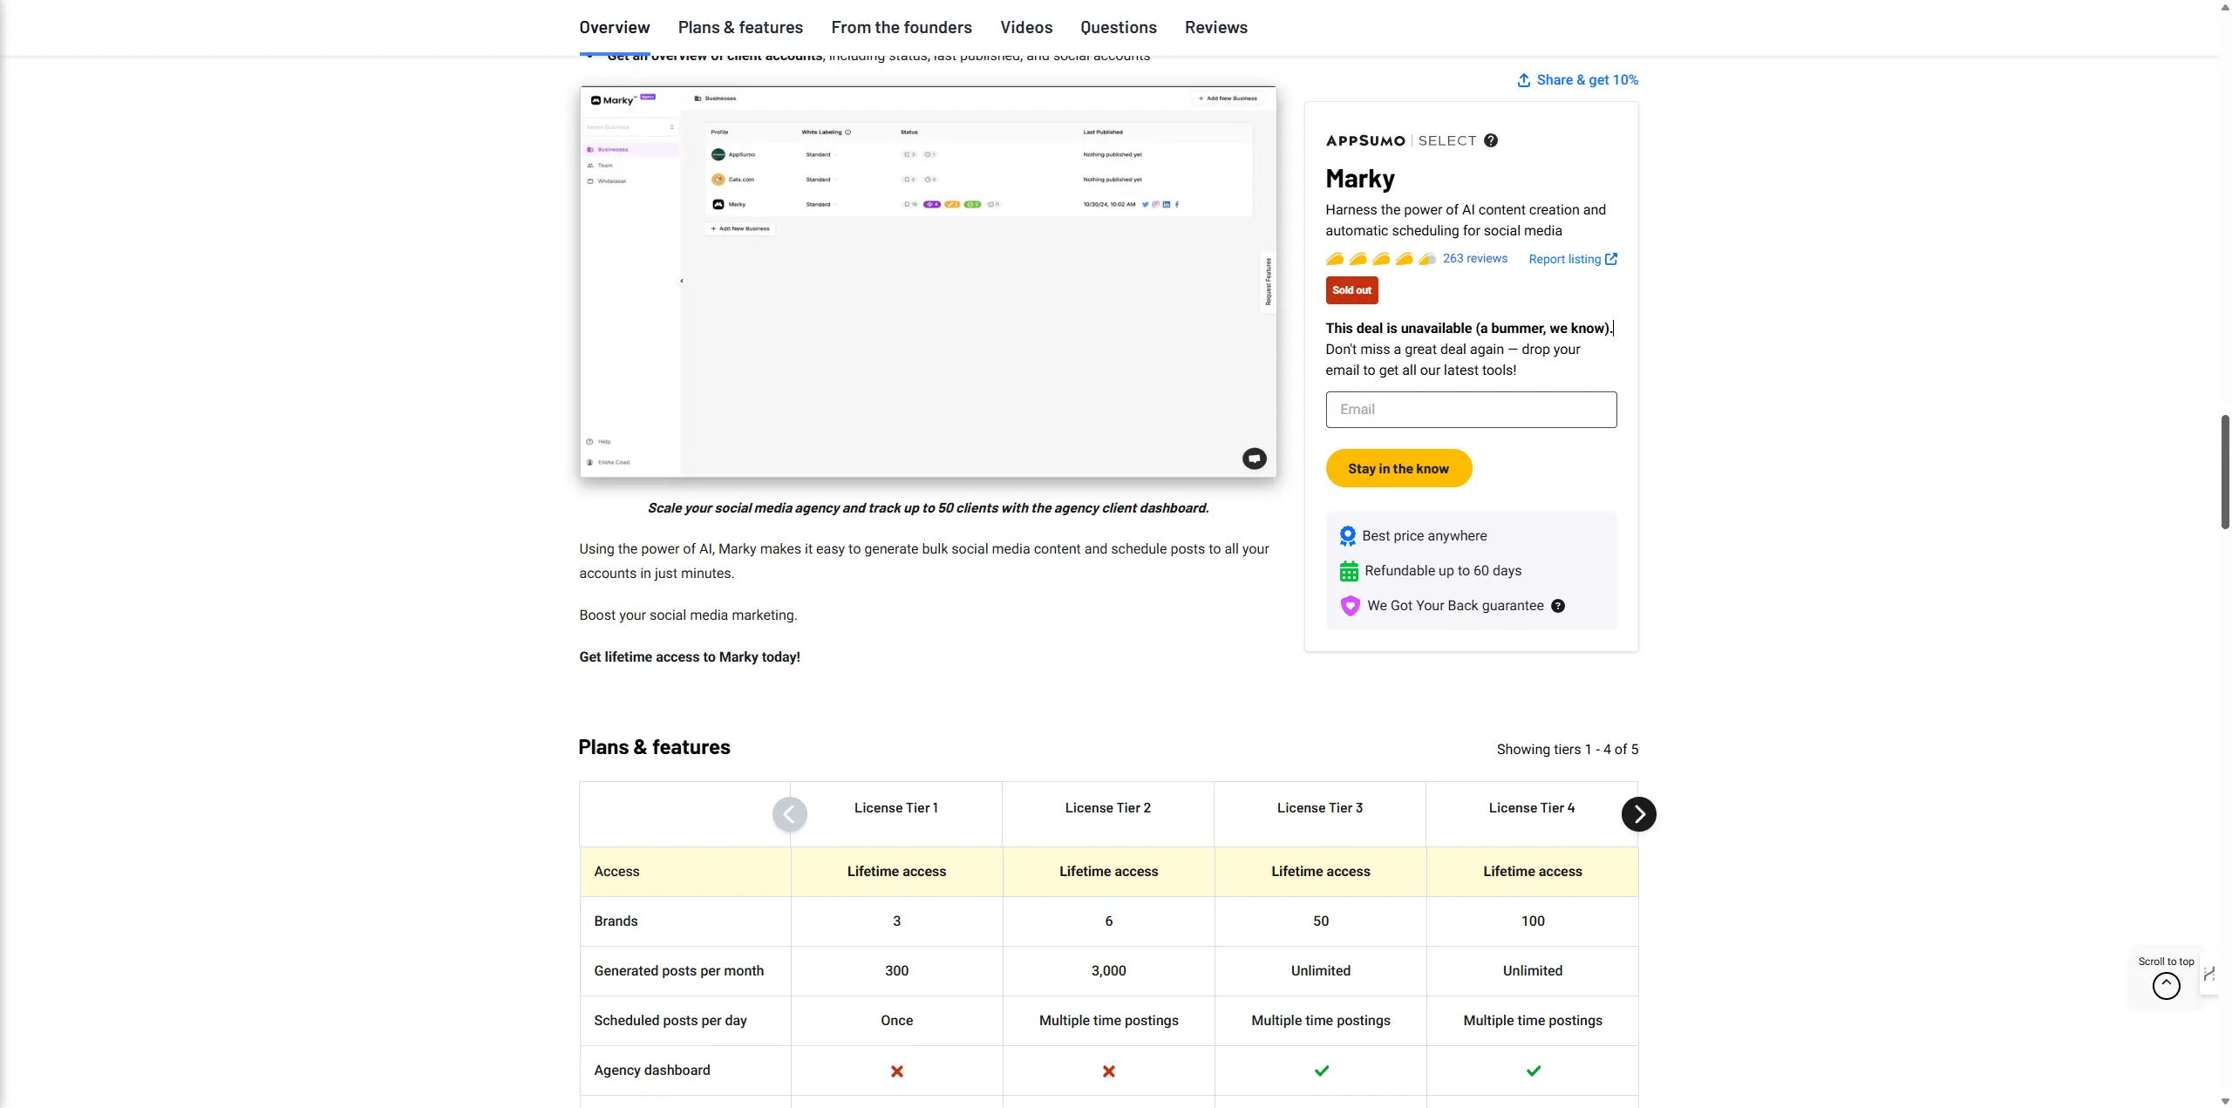Click the Sold out badge
This screenshot has height=1108, width=2232.
(x=1351, y=290)
